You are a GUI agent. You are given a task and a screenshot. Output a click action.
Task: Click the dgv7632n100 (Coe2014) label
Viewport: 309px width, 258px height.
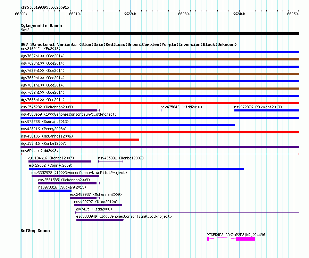pos(43,92)
